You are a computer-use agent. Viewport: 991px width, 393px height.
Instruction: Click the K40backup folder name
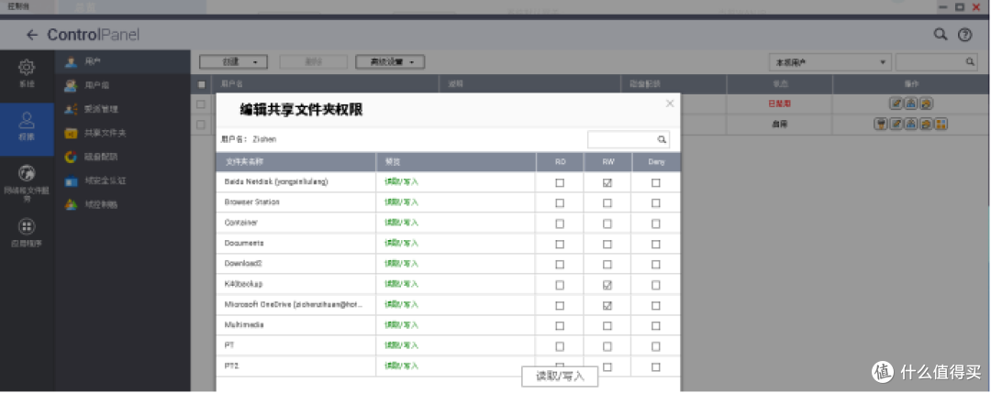click(x=243, y=285)
